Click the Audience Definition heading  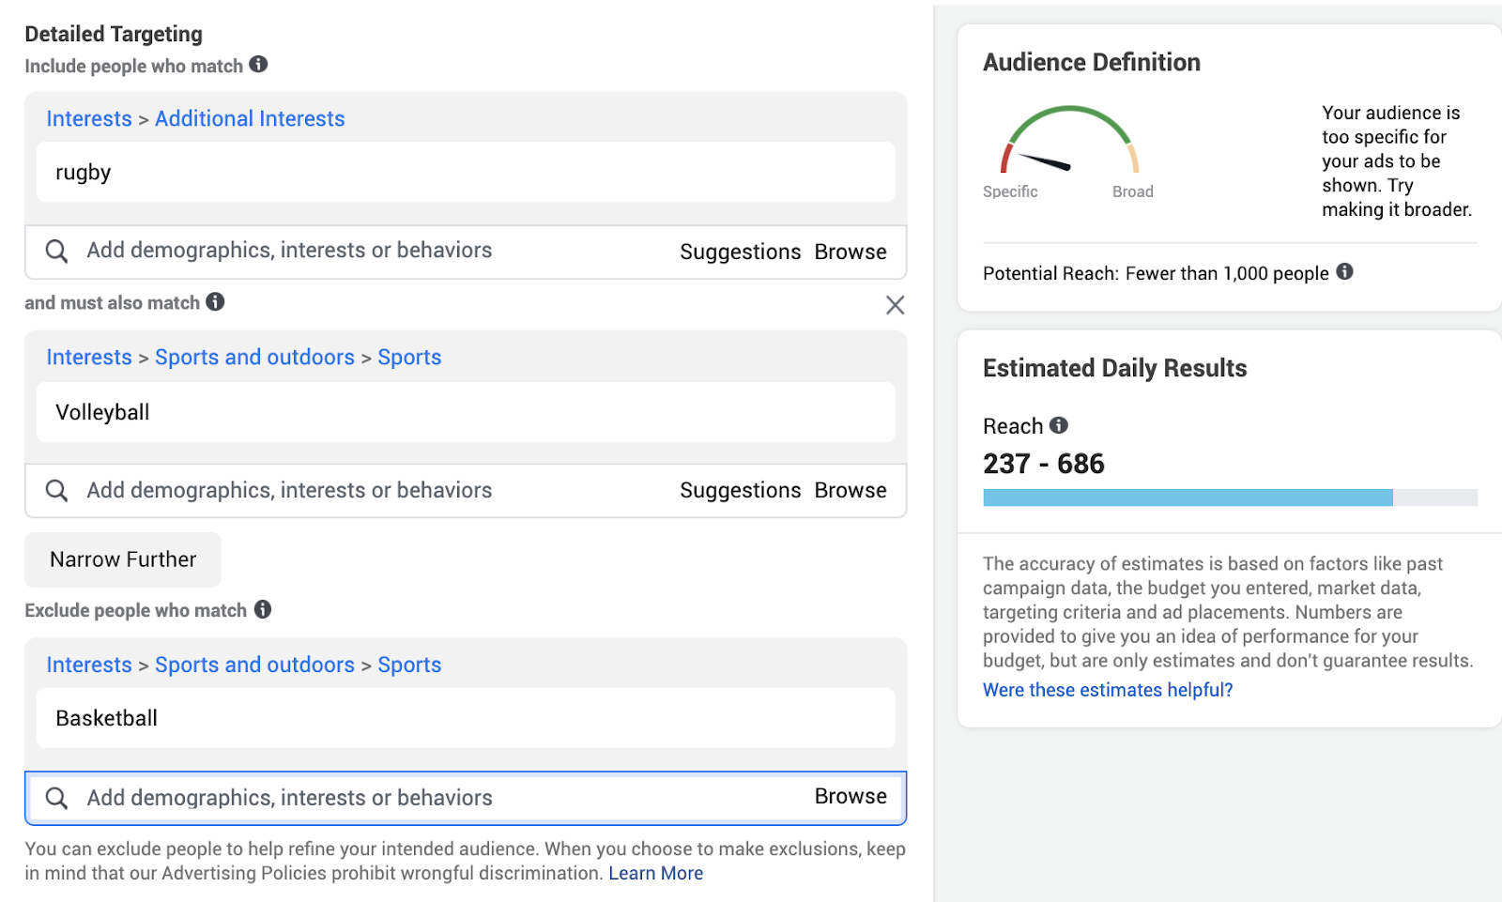[1092, 62]
